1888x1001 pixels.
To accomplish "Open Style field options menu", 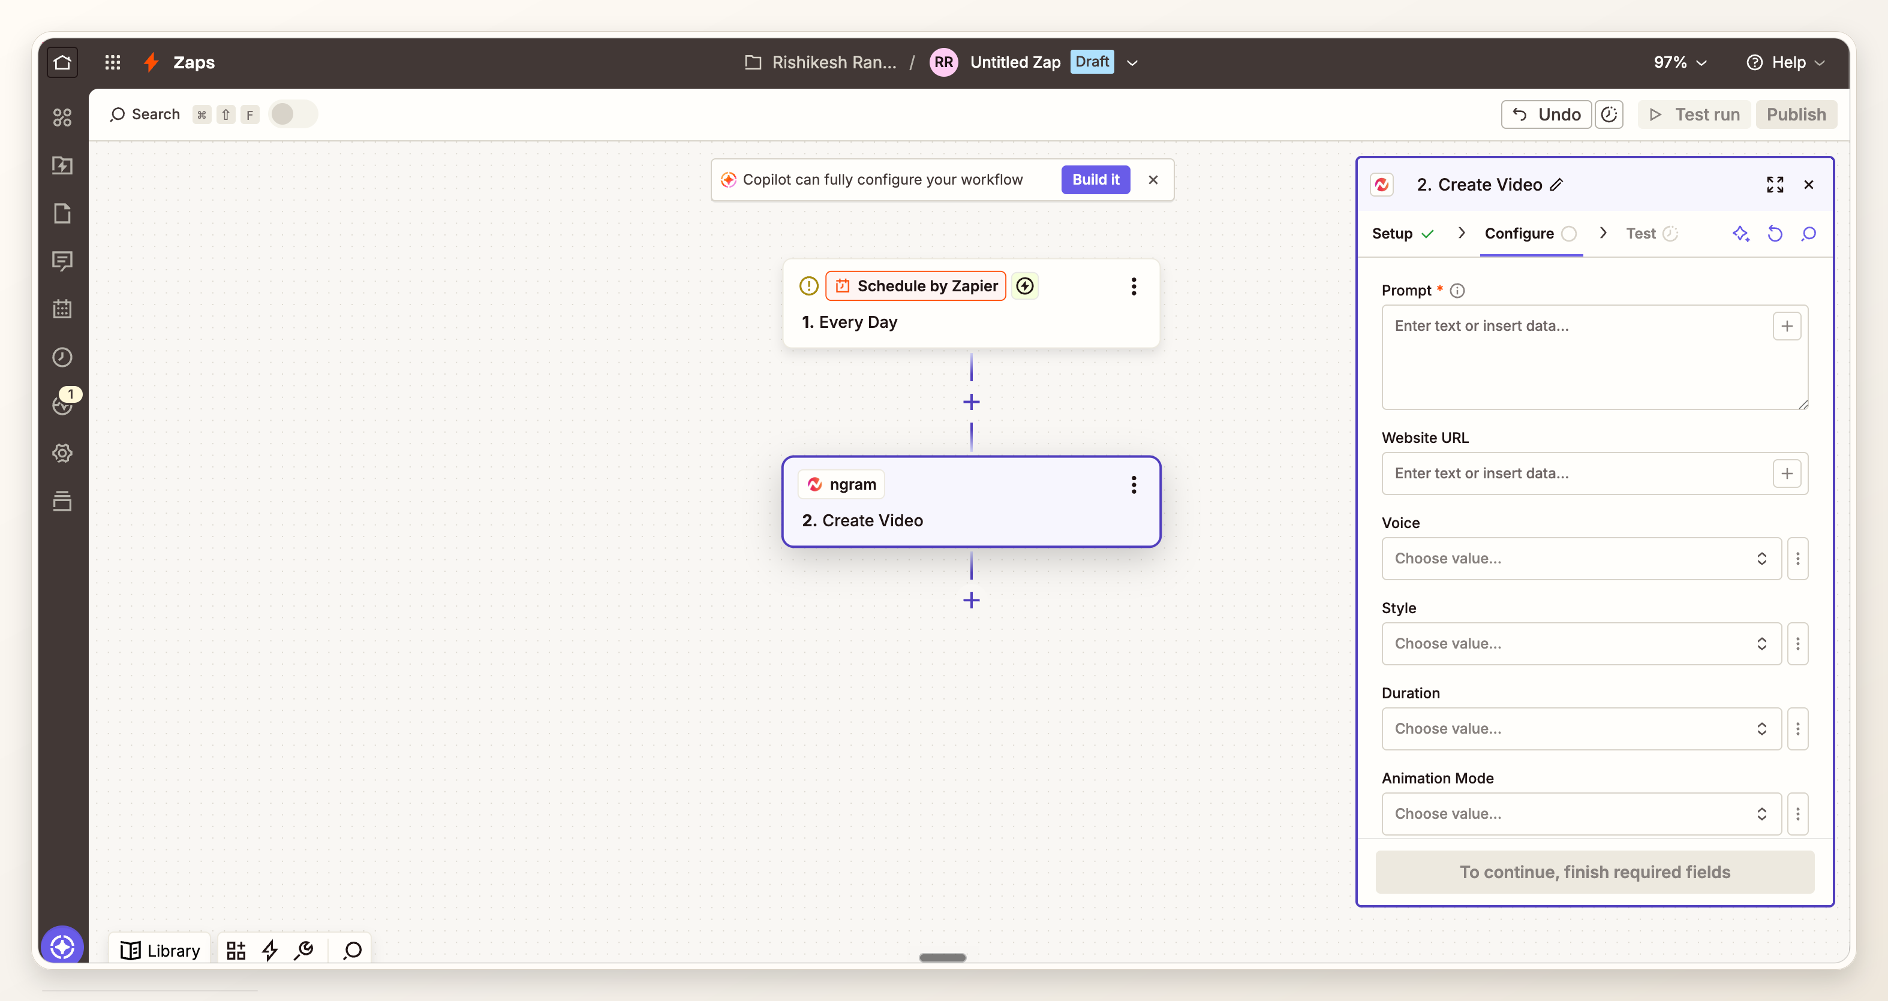I will 1797,644.
